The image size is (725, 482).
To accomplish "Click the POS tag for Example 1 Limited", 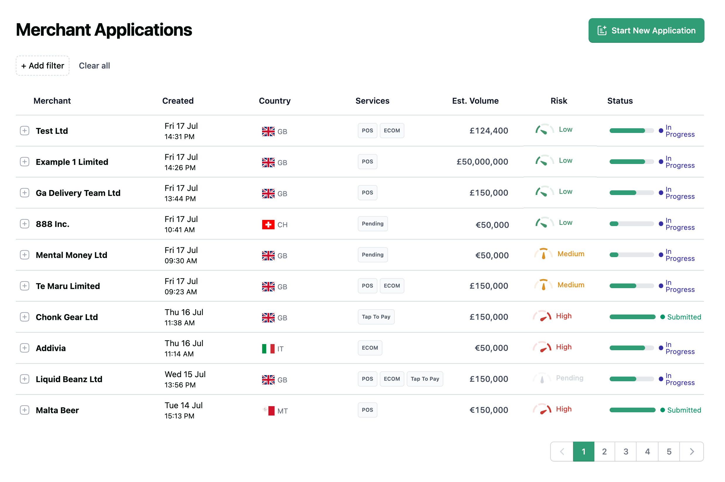I will (x=367, y=162).
